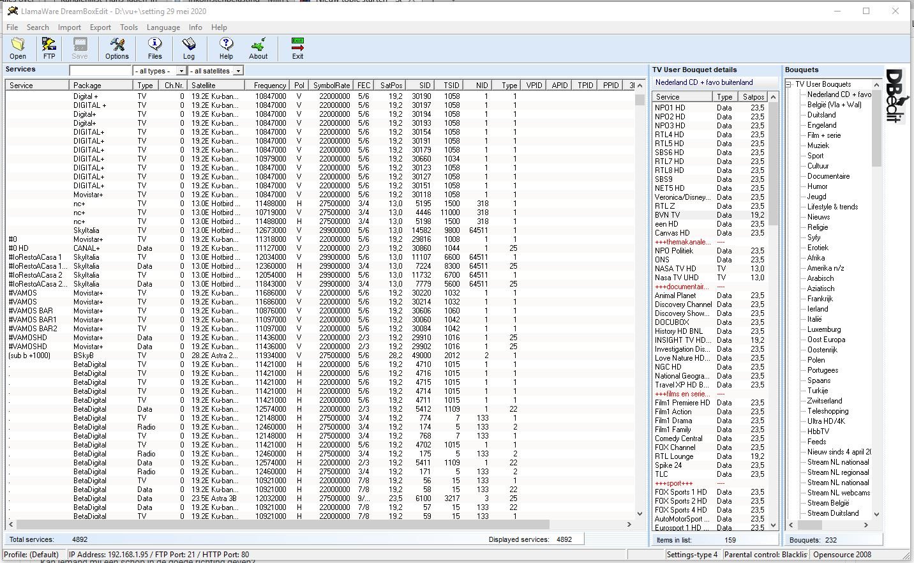
Task: Sort services by the Frequency column header
Action: 267,85
